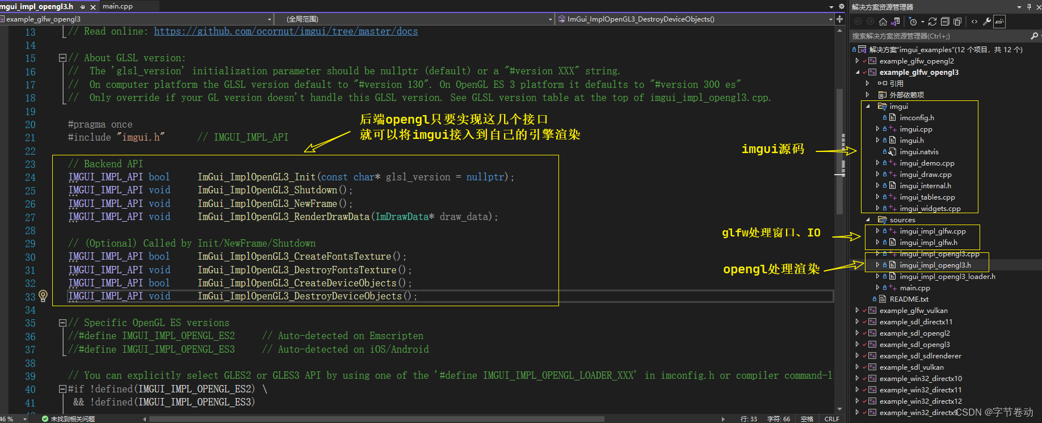Click the split editor icon at top right of editor
Viewport: 1042px width, 423px height.
(x=840, y=19)
